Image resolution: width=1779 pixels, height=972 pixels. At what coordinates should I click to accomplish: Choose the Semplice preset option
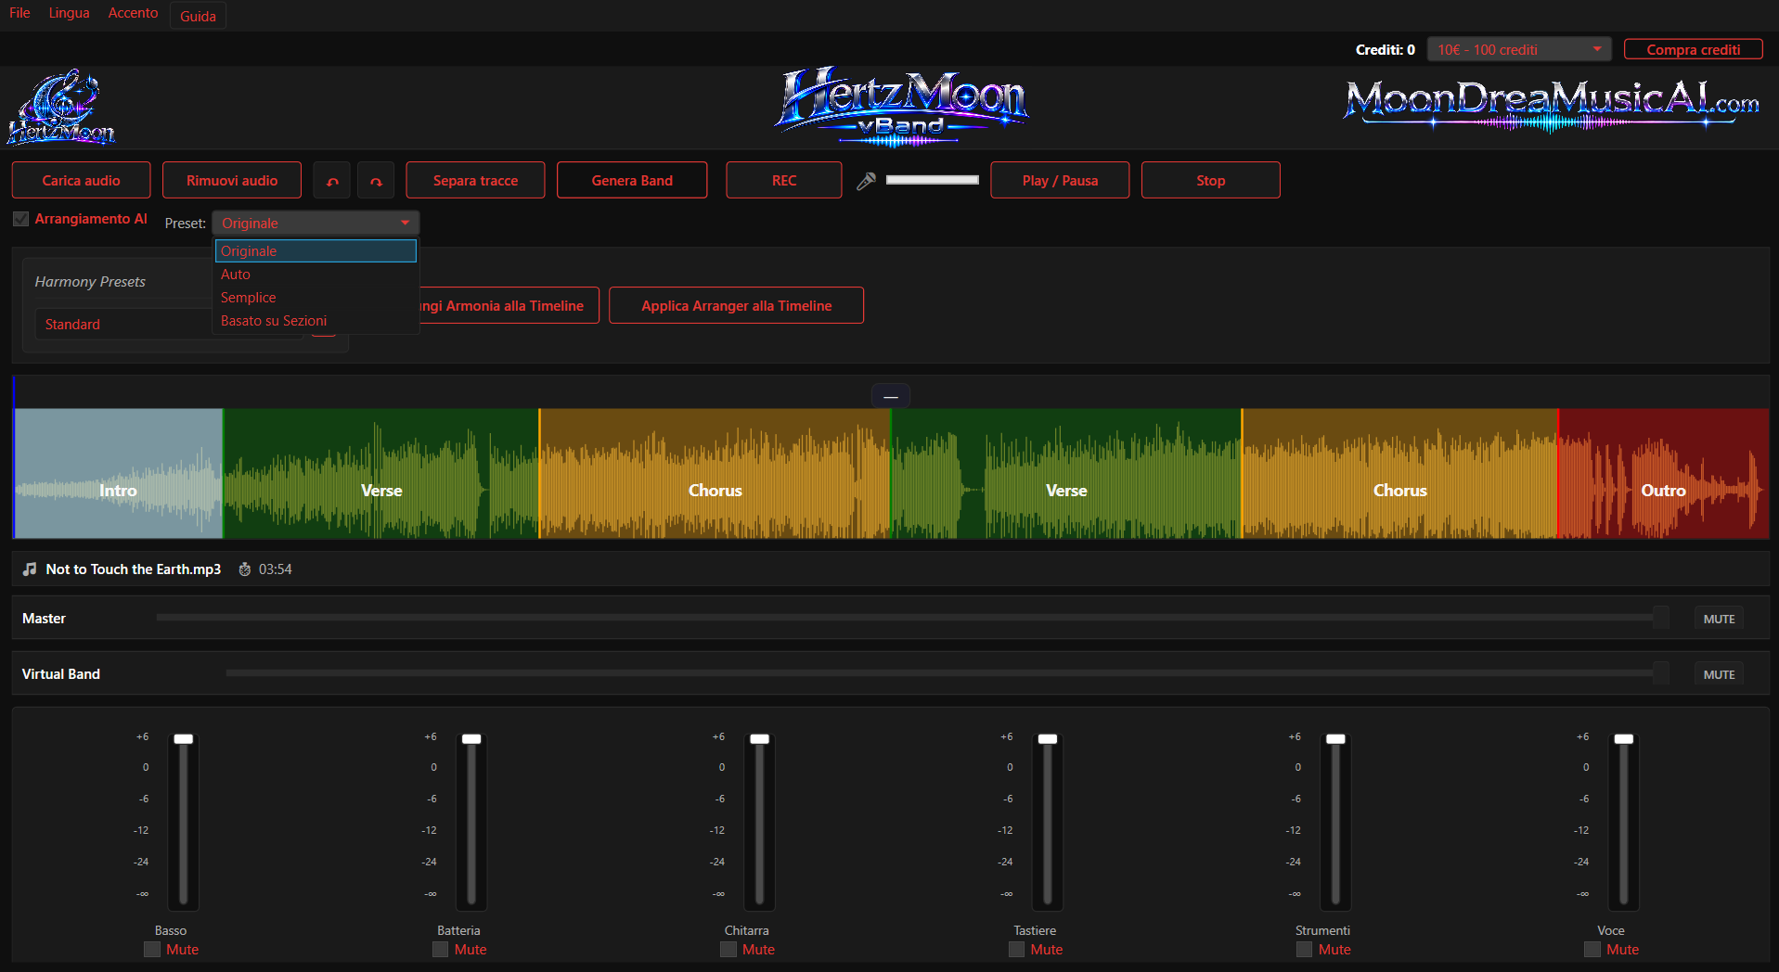coord(316,298)
